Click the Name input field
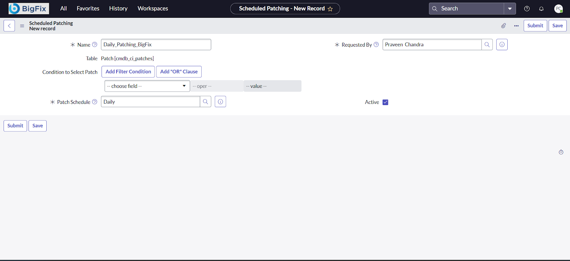Image resolution: width=570 pixels, height=261 pixels. point(156,45)
